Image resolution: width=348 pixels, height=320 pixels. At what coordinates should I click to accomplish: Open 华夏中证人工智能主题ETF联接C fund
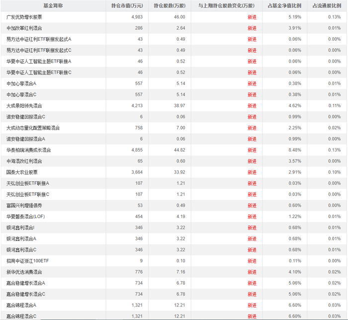point(39,73)
